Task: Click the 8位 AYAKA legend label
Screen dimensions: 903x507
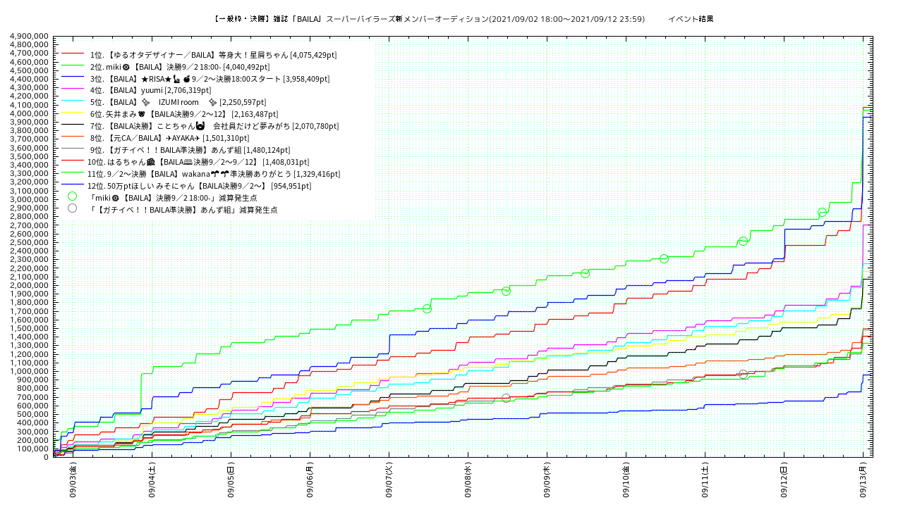Action: [169, 138]
